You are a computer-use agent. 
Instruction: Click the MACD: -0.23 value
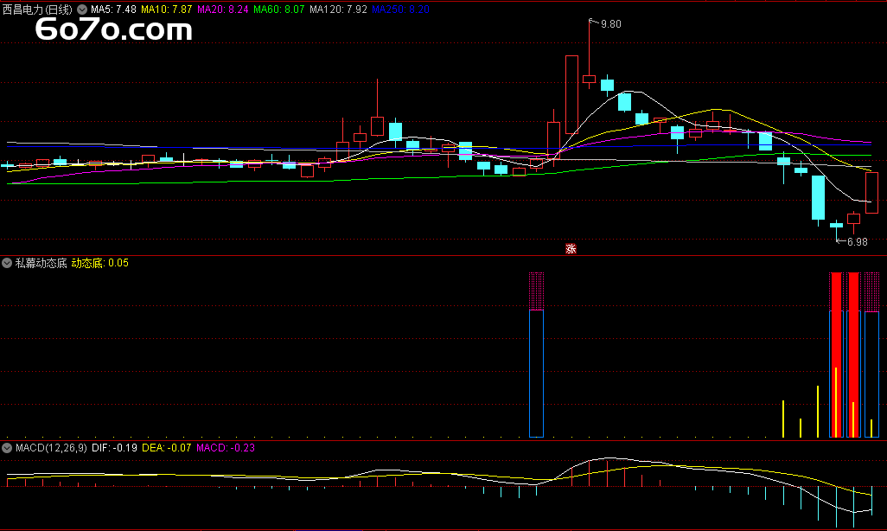point(225,448)
